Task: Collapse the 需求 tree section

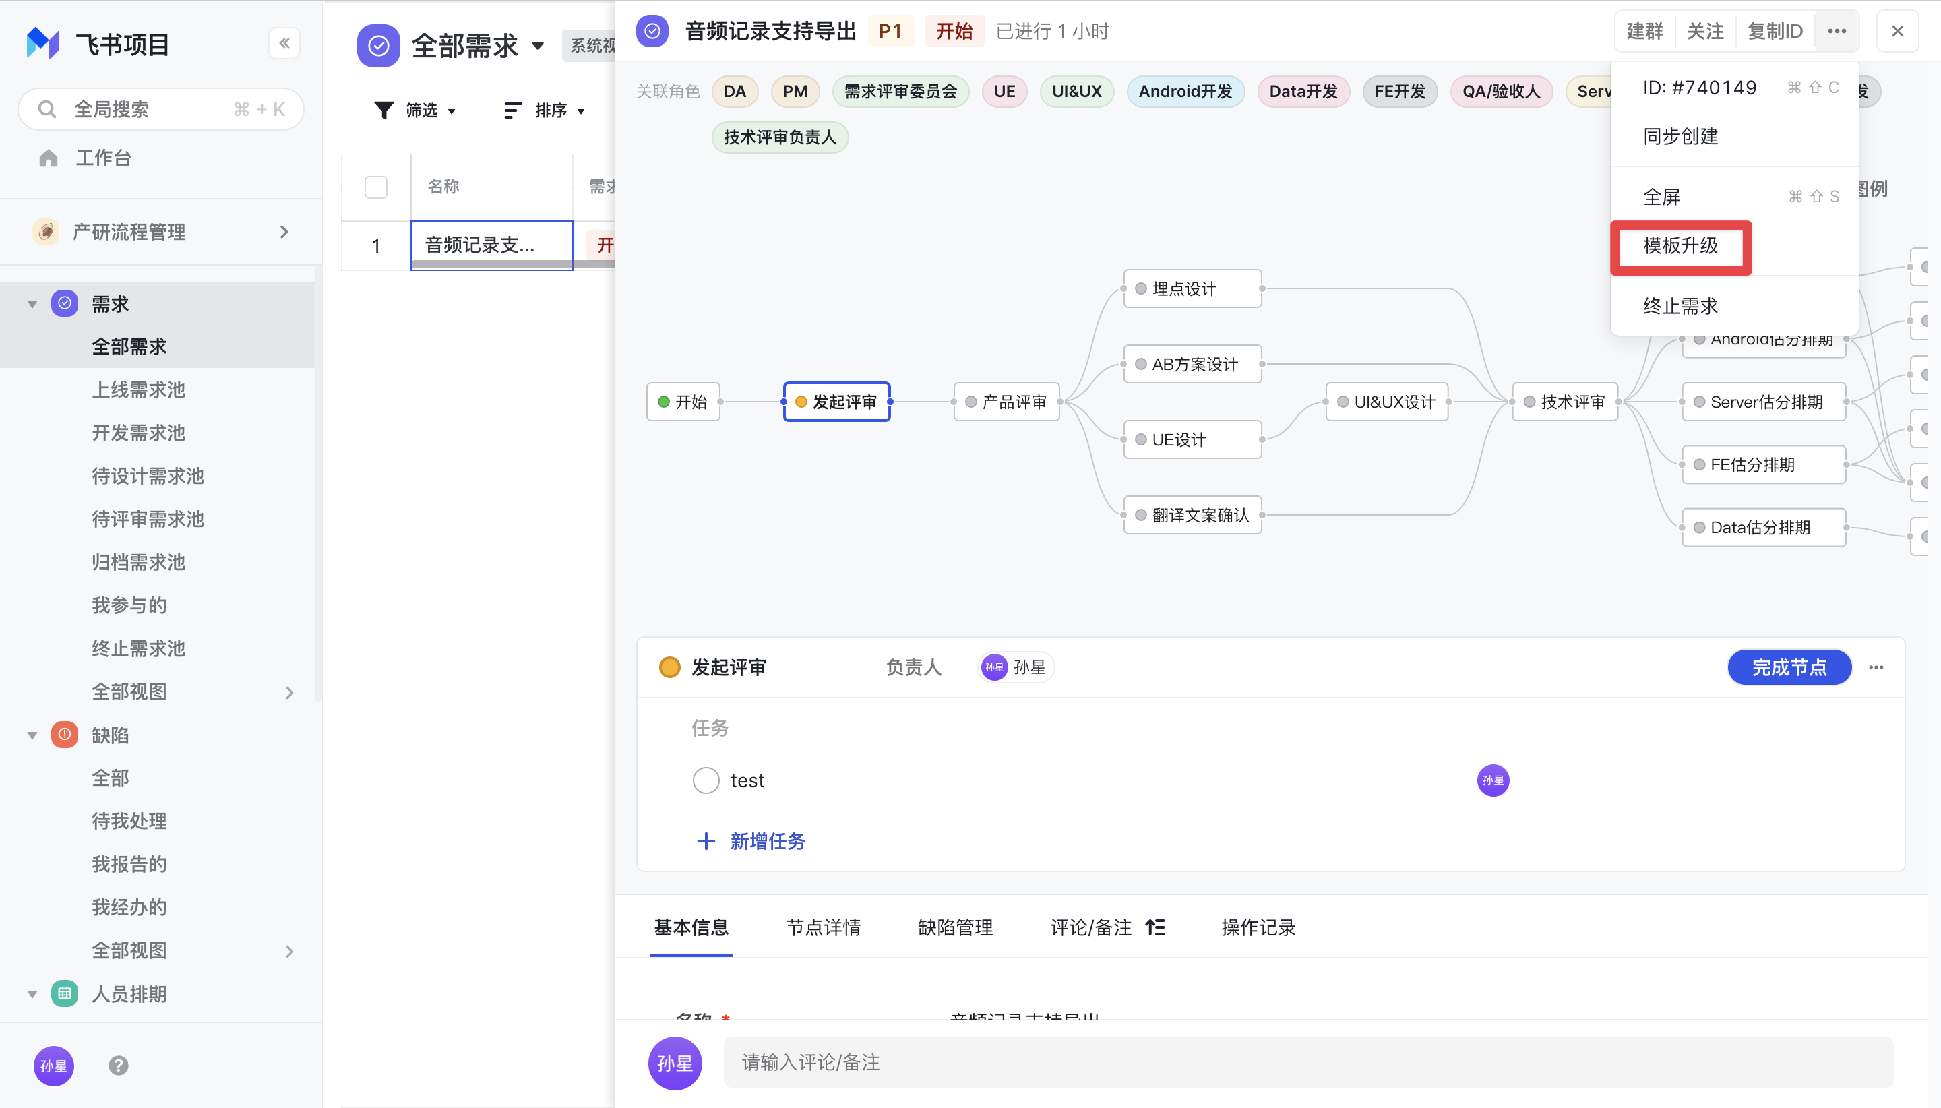Action: [x=32, y=304]
